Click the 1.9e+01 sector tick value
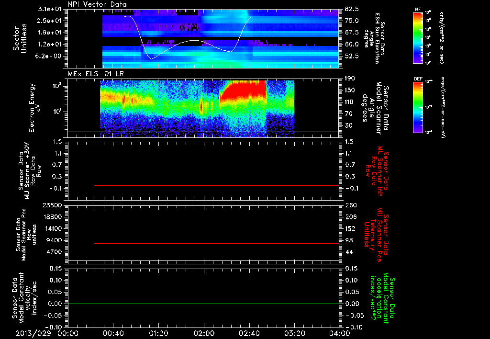The width and height of the screenshot is (490, 339). pos(50,33)
